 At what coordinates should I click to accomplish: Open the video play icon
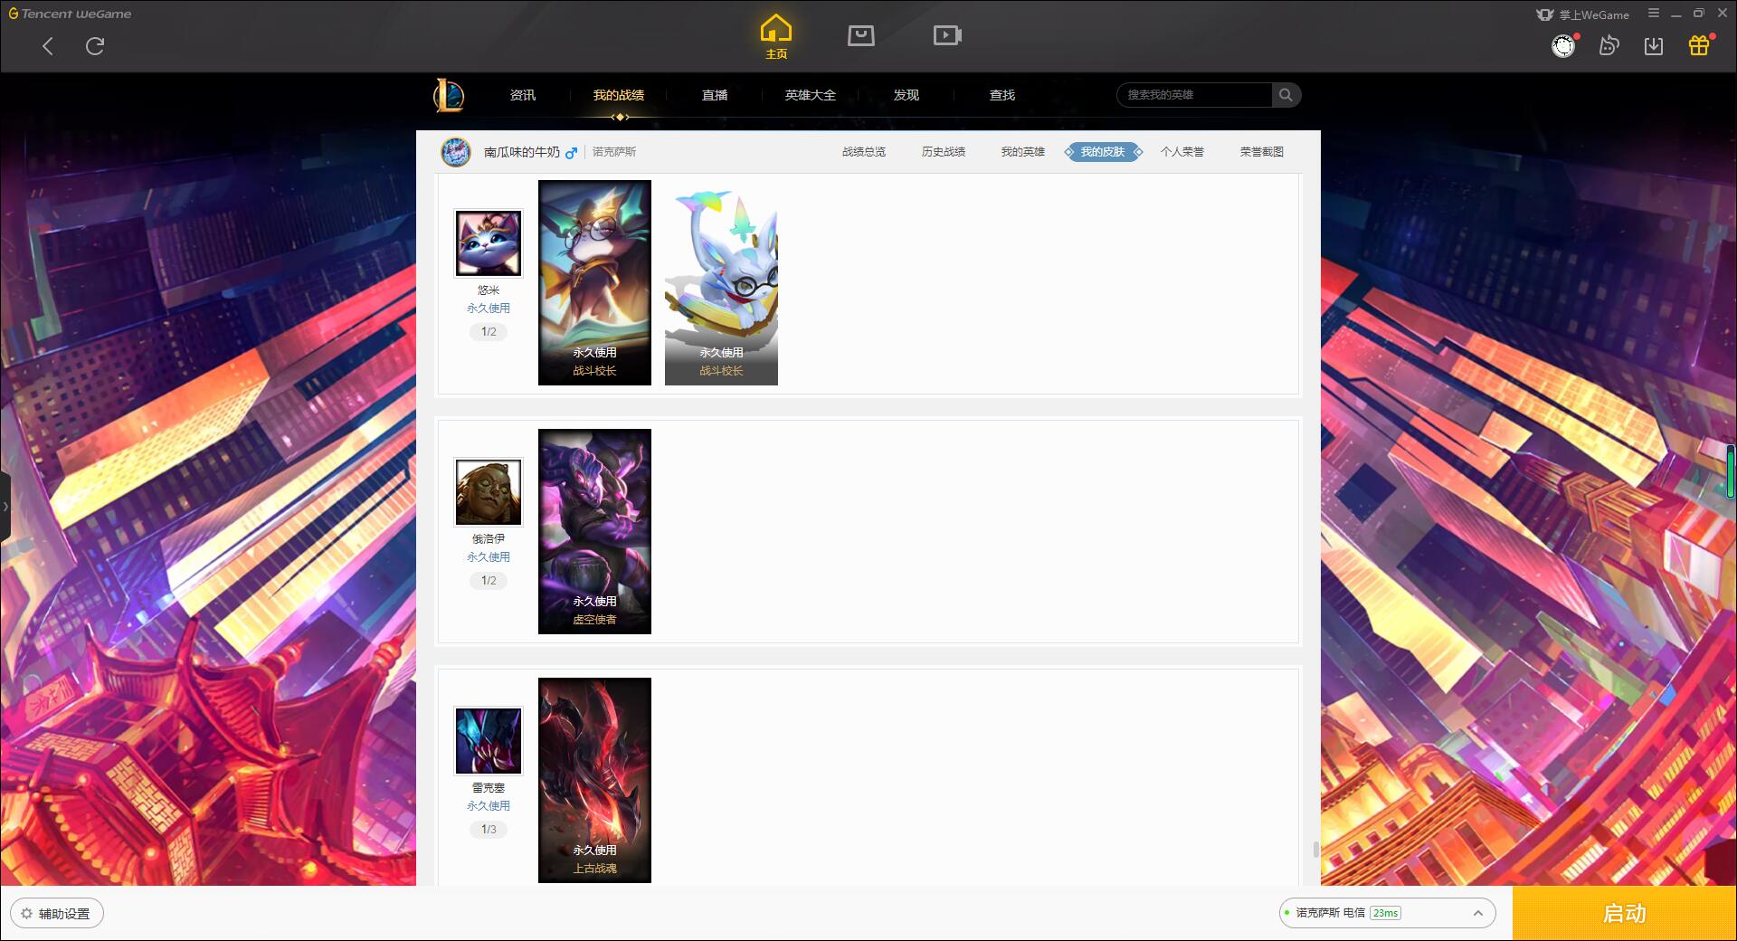(947, 36)
